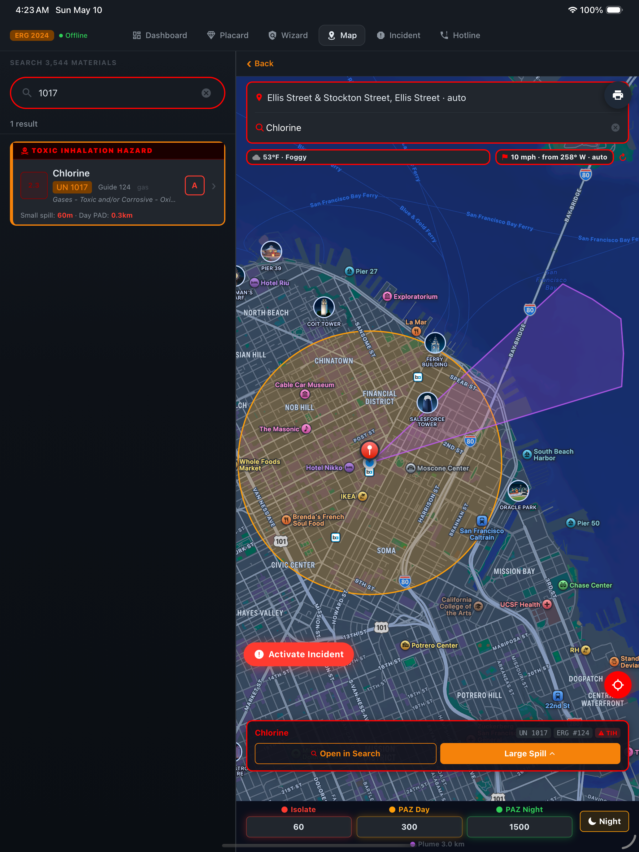Click the search magnifier icon
This screenshot has height=852, width=639.
coord(27,93)
